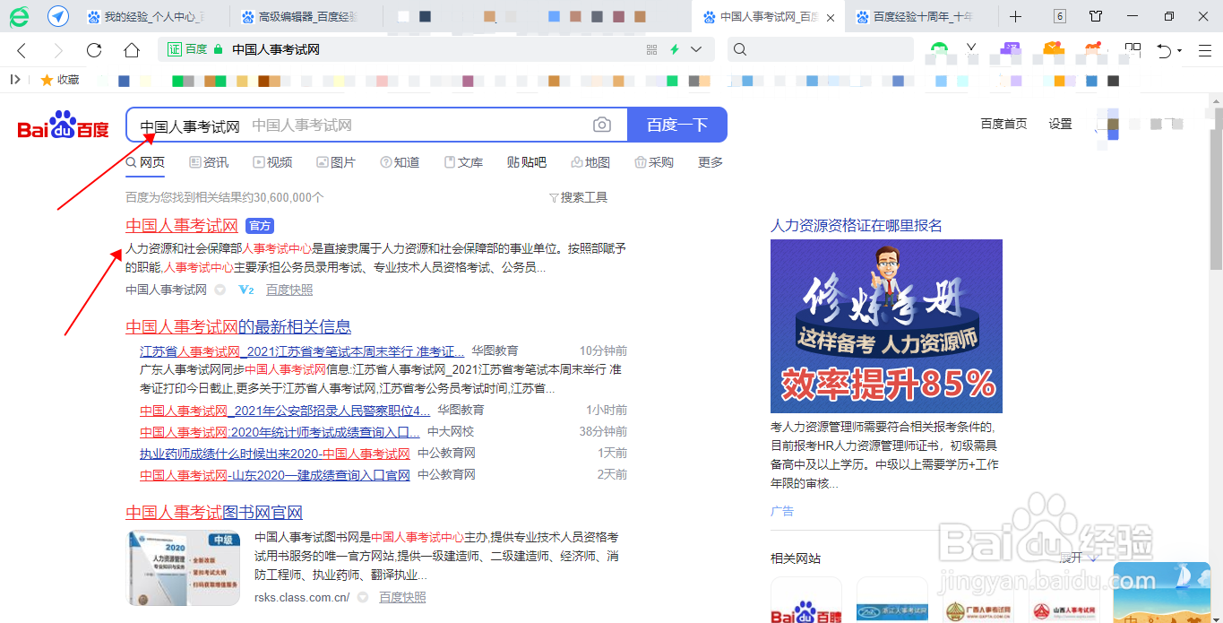Select the 文库 search category

tap(463, 162)
